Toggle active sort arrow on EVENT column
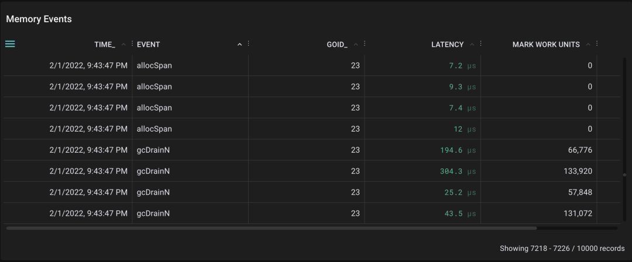This screenshot has height=262, width=632. click(239, 44)
